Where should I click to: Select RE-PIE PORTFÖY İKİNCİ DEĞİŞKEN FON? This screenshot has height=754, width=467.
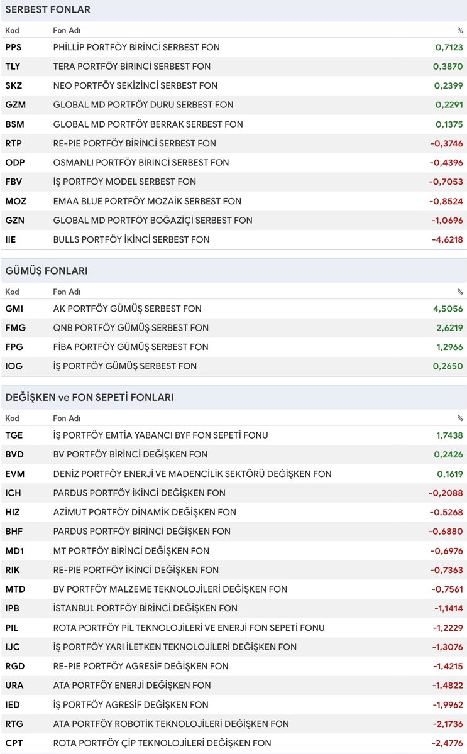point(136,570)
